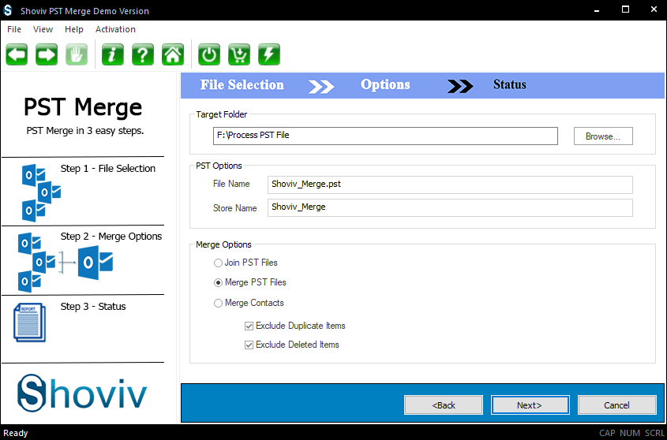Click the shopping cart buy icon

(x=239, y=54)
